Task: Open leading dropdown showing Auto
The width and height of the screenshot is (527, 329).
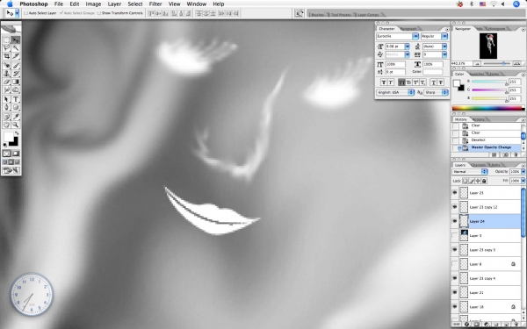Action: point(444,46)
